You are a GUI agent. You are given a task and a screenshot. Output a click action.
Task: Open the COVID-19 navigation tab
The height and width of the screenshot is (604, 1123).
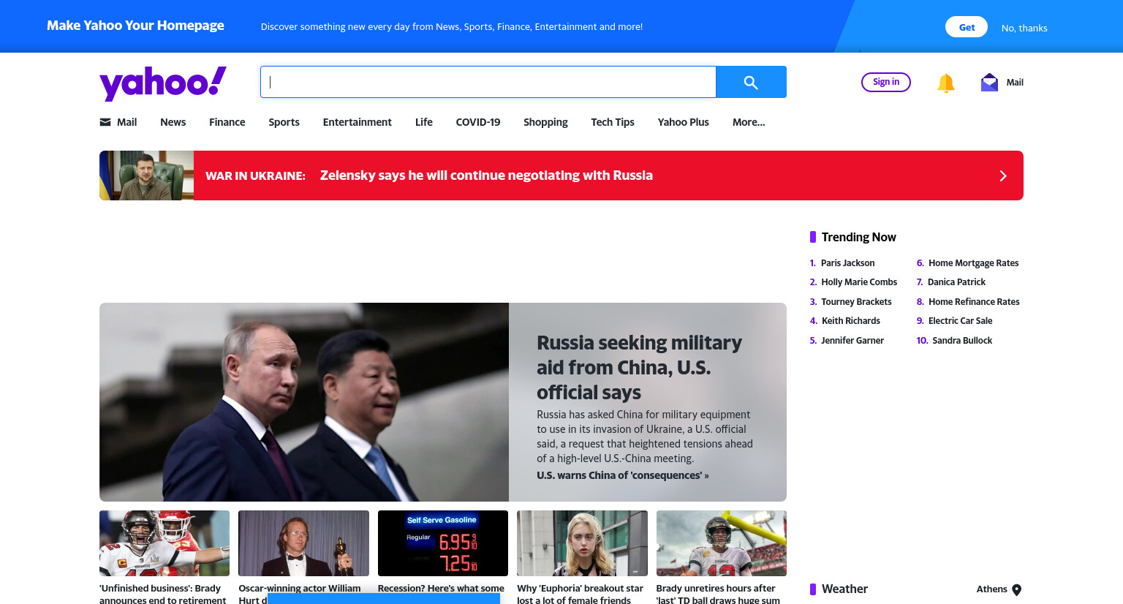(x=478, y=122)
